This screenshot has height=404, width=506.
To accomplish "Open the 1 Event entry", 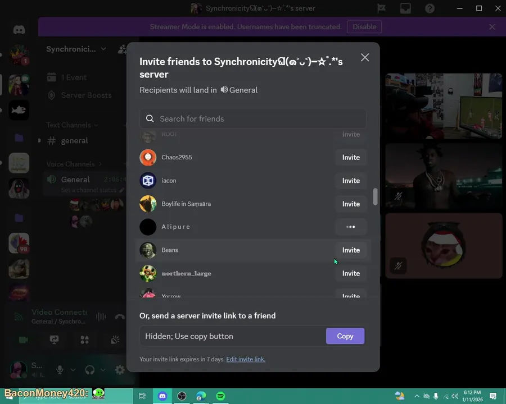I will 74,77.
